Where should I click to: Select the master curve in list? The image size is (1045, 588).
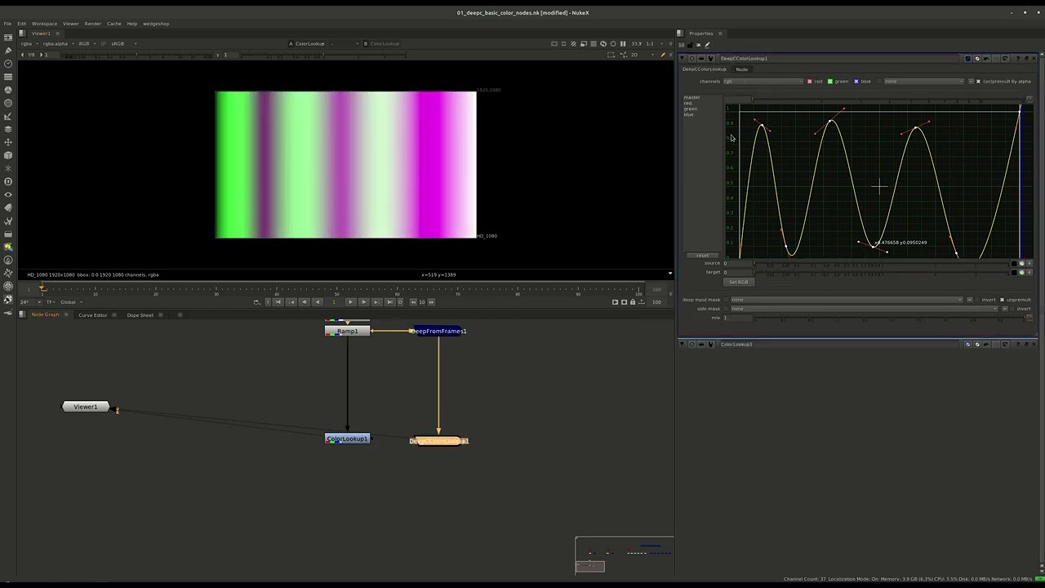point(691,97)
